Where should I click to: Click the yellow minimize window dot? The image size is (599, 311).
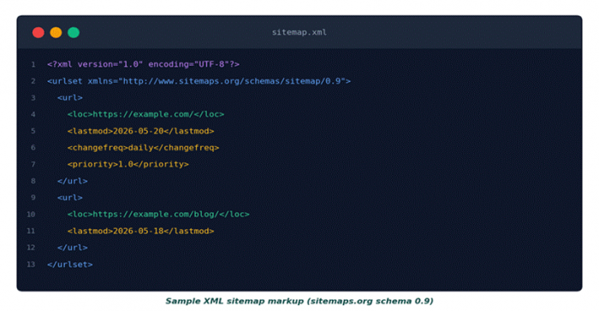click(56, 32)
